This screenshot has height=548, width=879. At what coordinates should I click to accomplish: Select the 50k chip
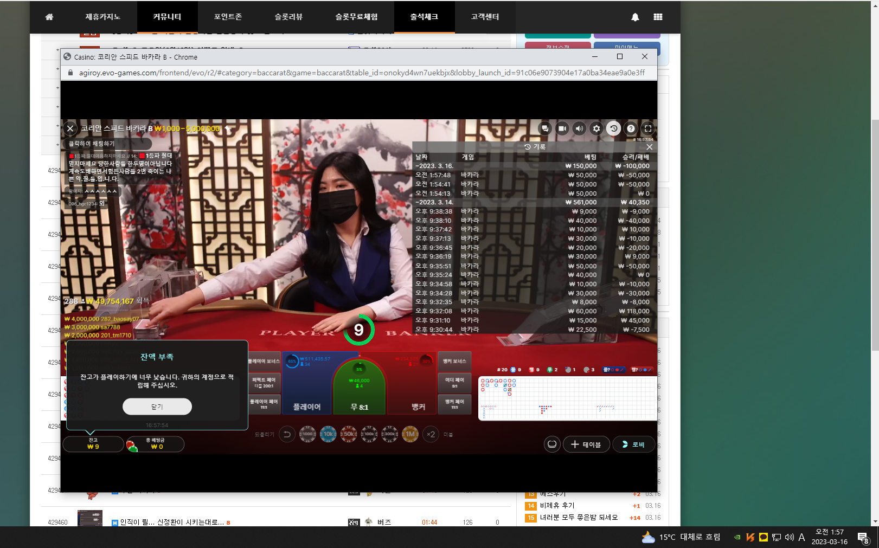click(349, 434)
